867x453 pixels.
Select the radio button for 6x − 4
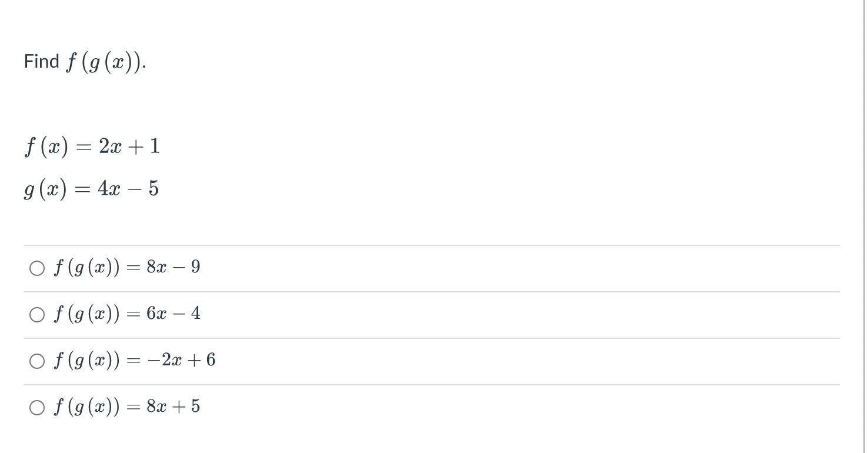coord(36,315)
